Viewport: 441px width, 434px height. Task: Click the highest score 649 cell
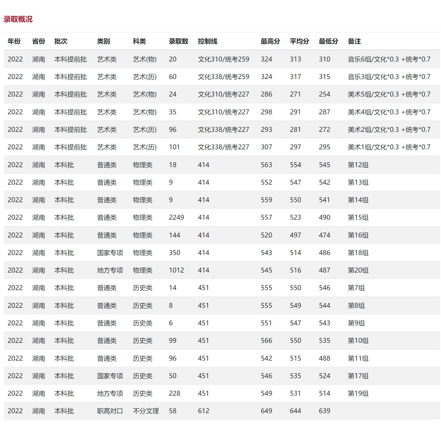point(266,411)
